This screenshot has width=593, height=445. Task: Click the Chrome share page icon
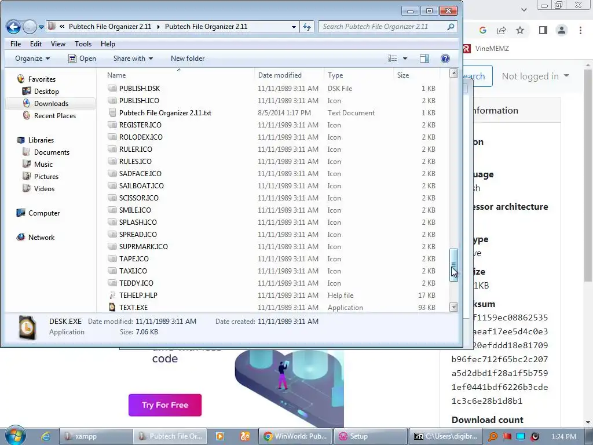(x=502, y=30)
